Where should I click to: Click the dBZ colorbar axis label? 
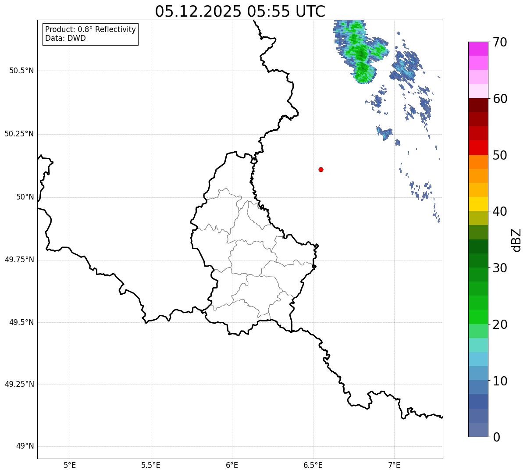tap(516, 240)
